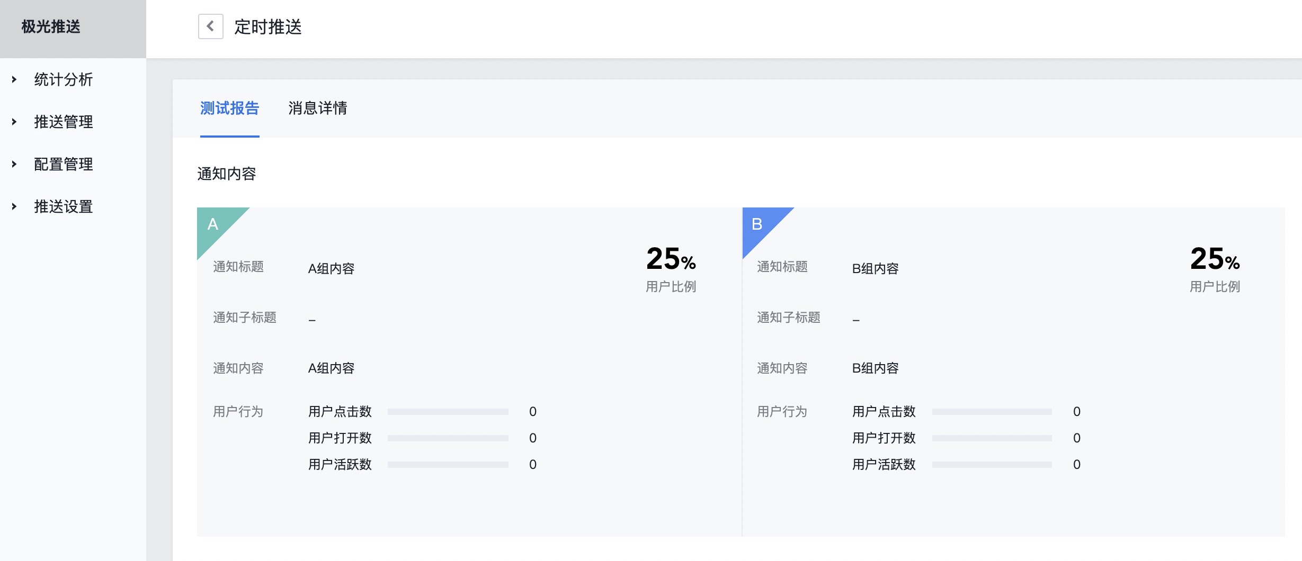Viewport: 1302px width, 561px height.
Task: Expand the 配置管理 sidebar arrow
Action: [14, 164]
